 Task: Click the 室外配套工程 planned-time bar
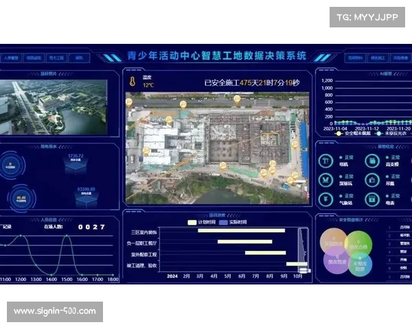pyautogui.click(x=265, y=253)
